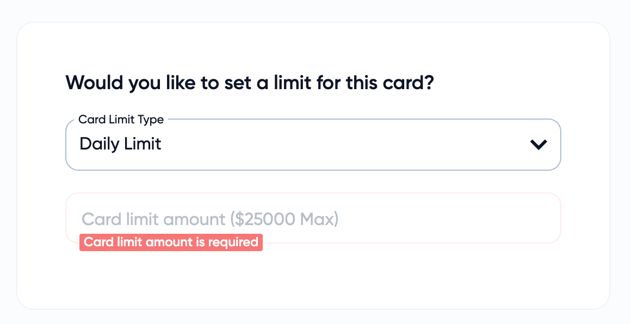Click the red 'Card limit amount is required' error
This screenshot has width=631, height=324.
coord(171,242)
